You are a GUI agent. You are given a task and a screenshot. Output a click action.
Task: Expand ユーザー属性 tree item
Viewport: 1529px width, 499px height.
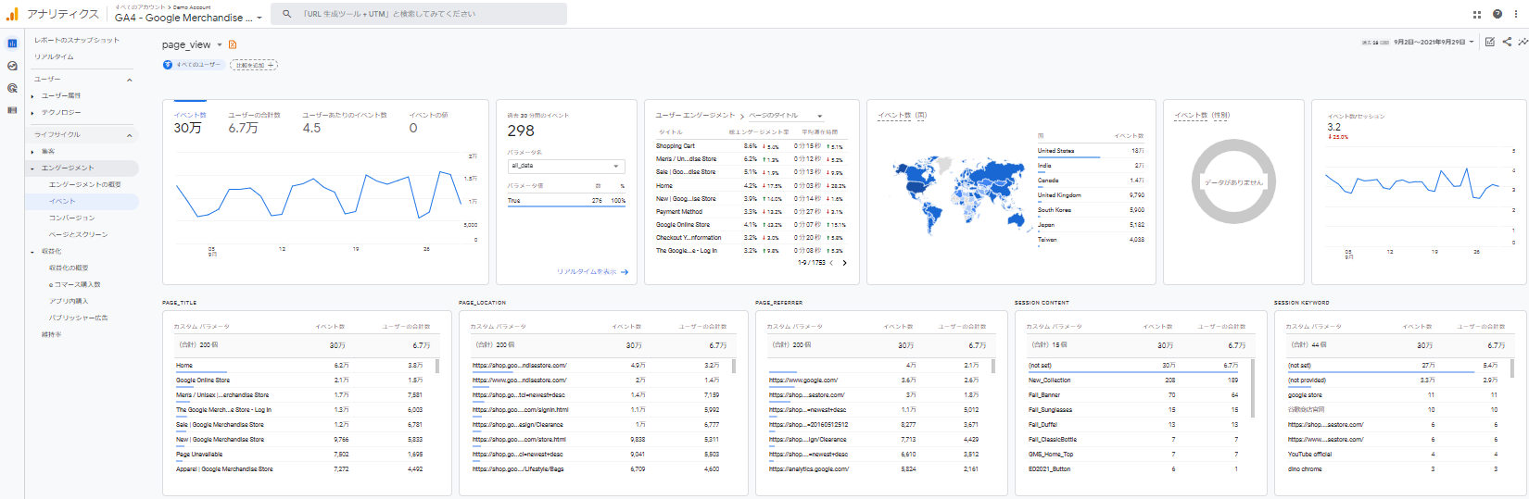click(x=32, y=96)
